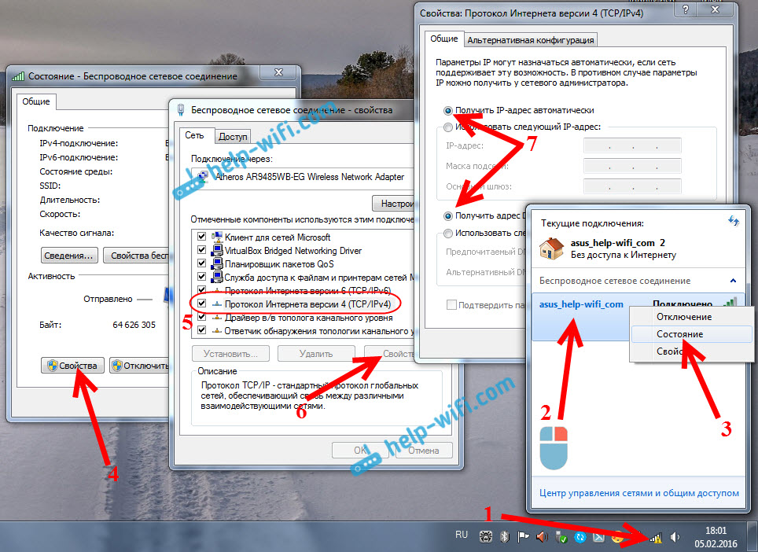Viewport: 758px width, 552px height.
Task: Choose Состояние from the context menu
Action: click(x=679, y=333)
